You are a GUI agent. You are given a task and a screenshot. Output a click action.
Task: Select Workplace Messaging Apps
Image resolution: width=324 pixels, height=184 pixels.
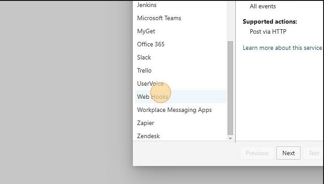pyautogui.click(x=174, y=110)
